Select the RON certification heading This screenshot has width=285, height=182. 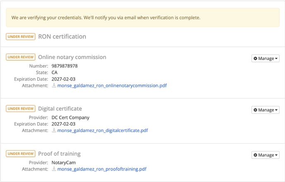click(x=62, y=37)
